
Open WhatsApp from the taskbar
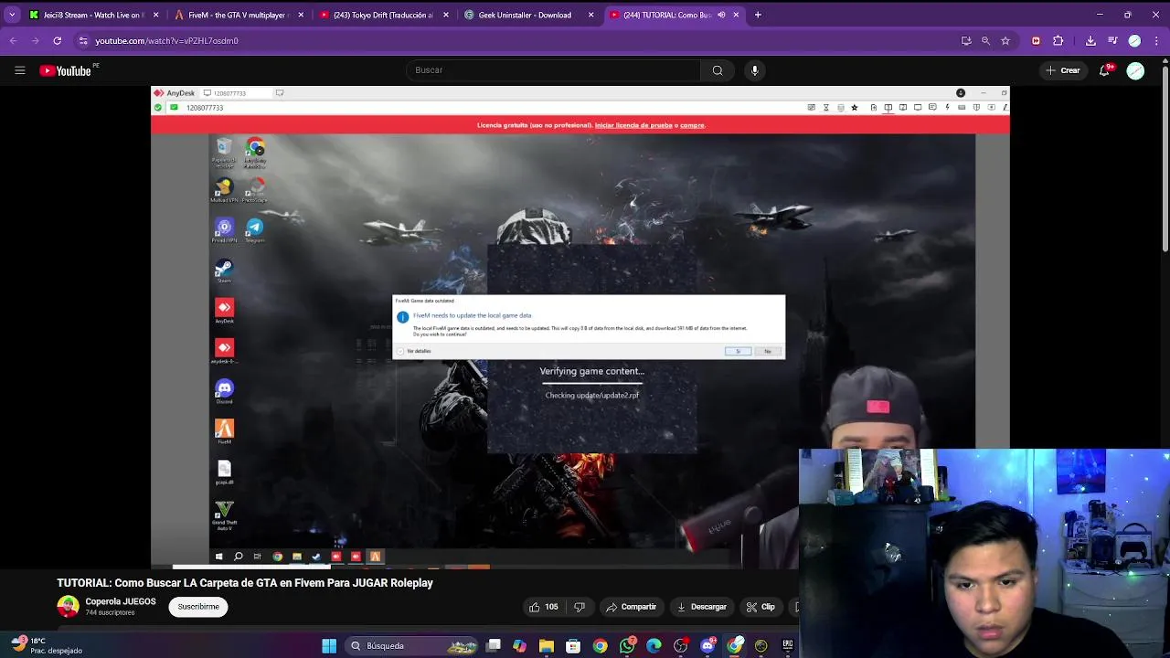(x=627, y=646)
